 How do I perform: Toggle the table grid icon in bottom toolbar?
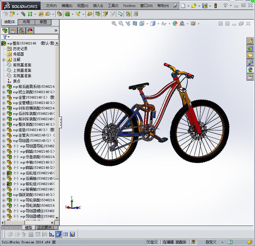point(65,234)
